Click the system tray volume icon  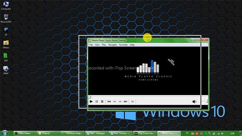coord(222,133)
